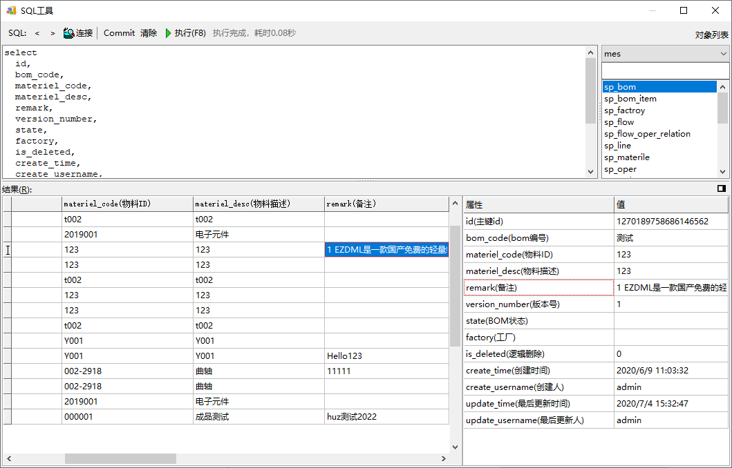Toggle the result panel maximize icon
Viewport: 732px width, 468px height.
coord(721,188)
